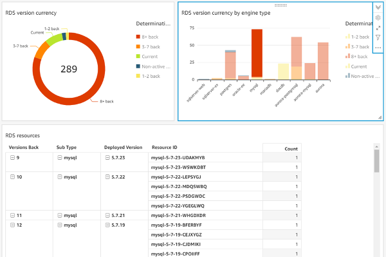Click scrollbar up arrow in RDS resources
The width and height of the screenshot is (386, 257).
click(376, 147)
